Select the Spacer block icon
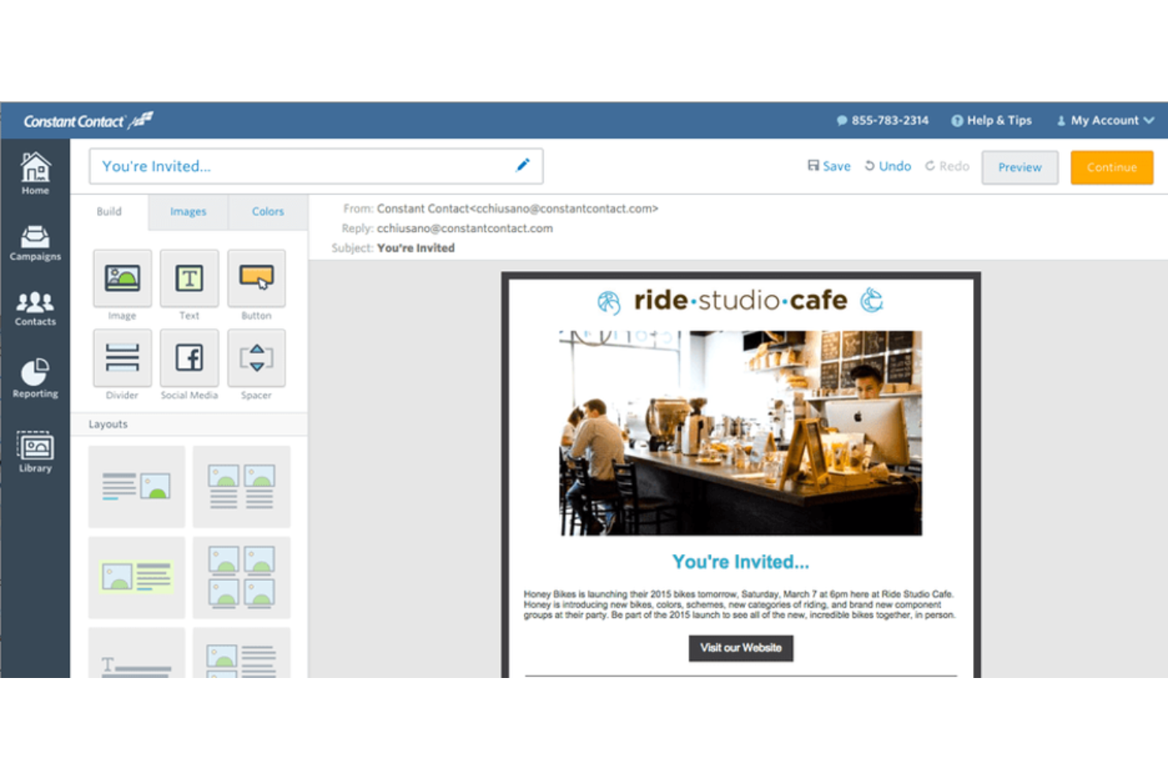 [x=256, y=359]
